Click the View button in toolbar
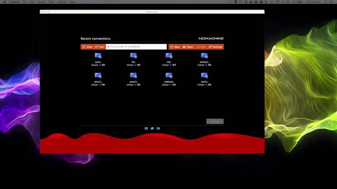 click(x=87, y=47)
